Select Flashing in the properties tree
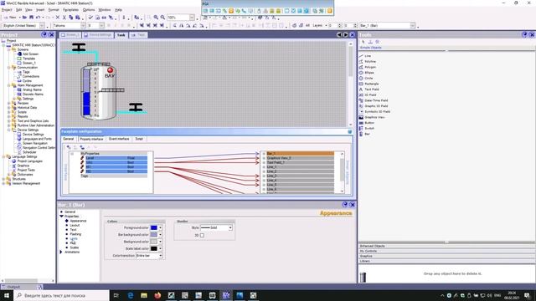Viewport: 536px width, 301px height. (x=75, y=234)
